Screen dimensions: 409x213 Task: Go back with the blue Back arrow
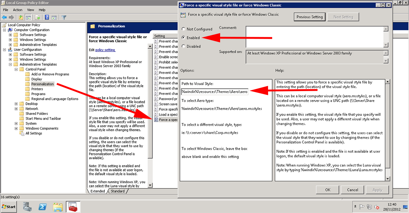tap(4, 17)
